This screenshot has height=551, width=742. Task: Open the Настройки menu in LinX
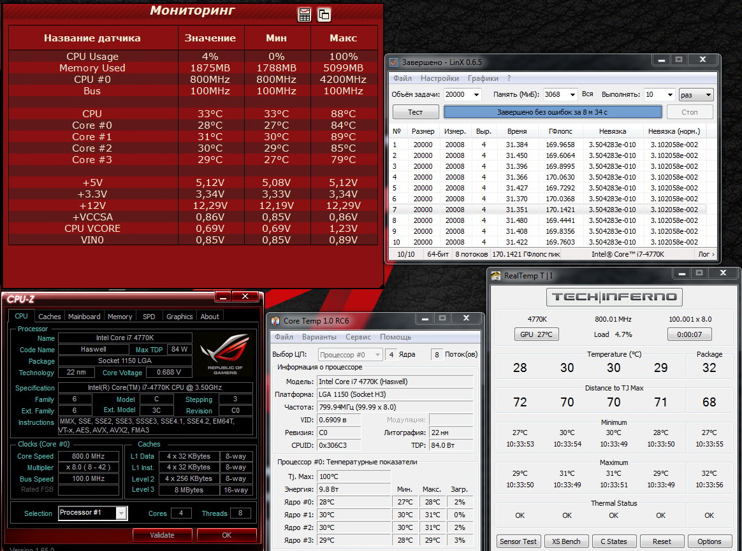click(440, 78)
